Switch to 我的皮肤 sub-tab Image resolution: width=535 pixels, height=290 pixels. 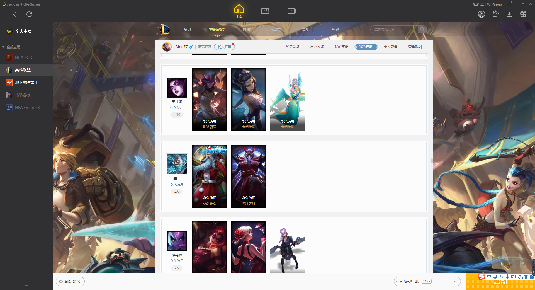366,47
